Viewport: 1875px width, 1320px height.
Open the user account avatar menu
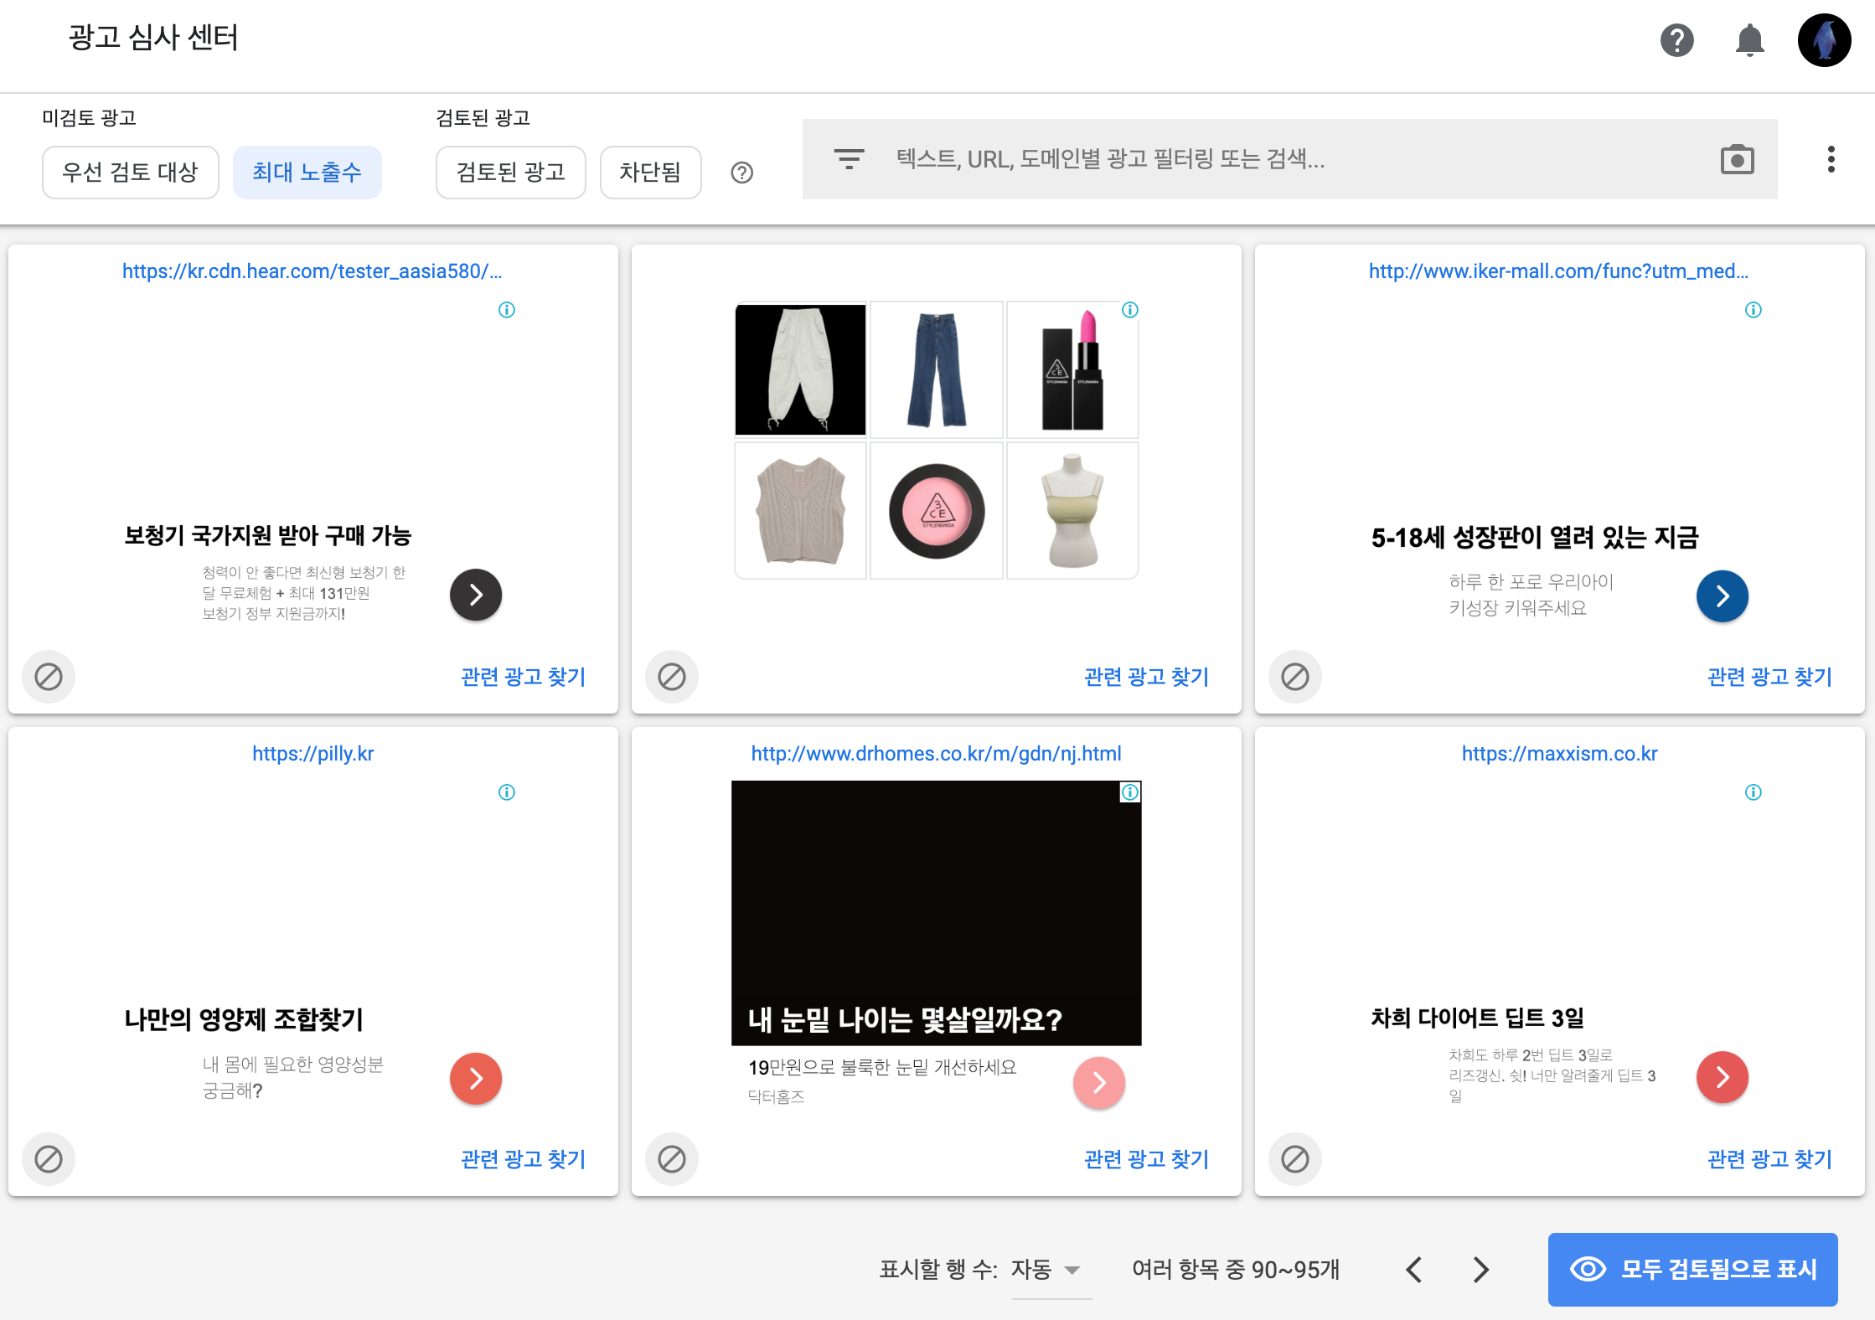pos(1824,40)
